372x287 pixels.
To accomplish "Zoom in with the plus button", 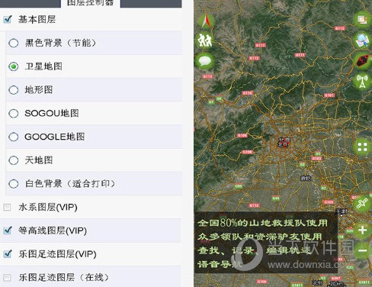I will (363, 230).
